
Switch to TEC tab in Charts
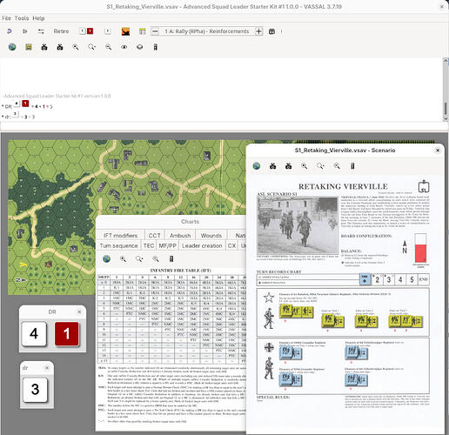coord(149,245)
